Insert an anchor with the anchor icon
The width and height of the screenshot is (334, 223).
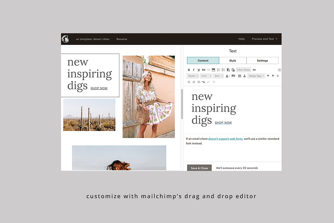244,76
